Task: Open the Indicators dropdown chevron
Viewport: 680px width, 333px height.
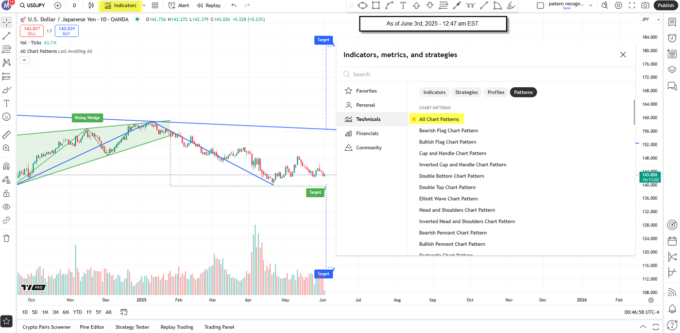Action: click(x=144, y=5)
